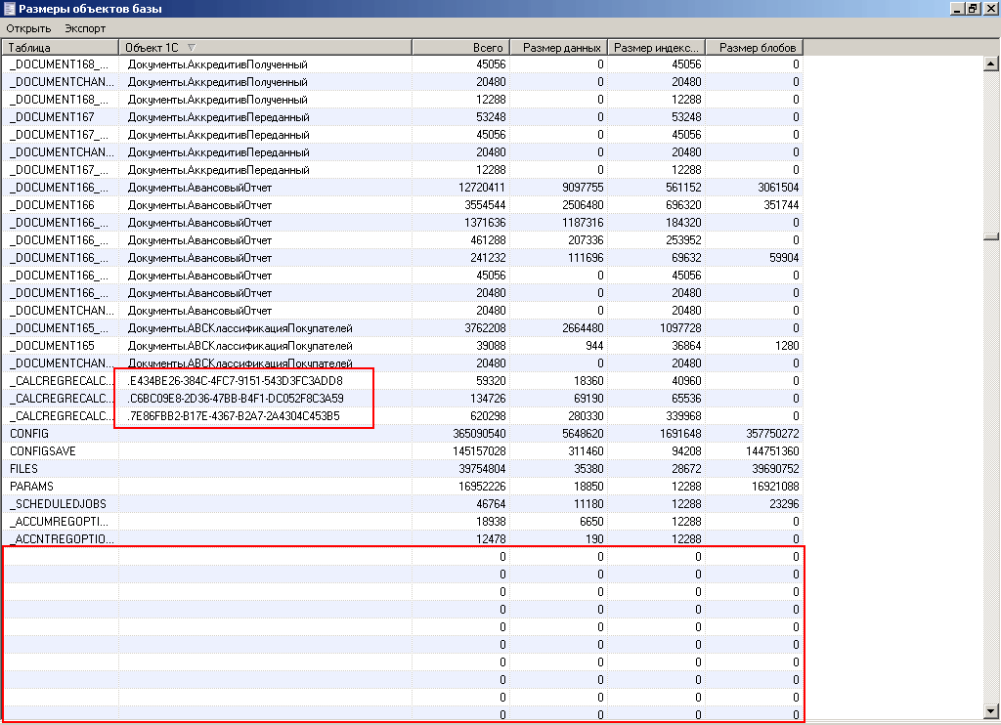Click blob size value 23296
Screen dimensions: 1001x725
click(784, 503)
